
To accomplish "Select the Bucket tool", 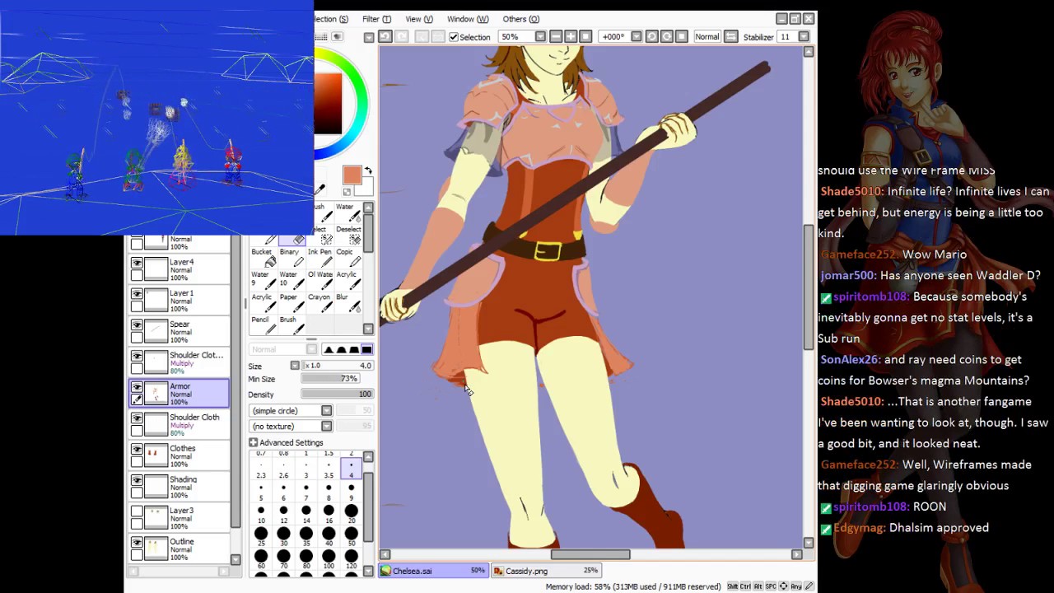I will 264,258.
